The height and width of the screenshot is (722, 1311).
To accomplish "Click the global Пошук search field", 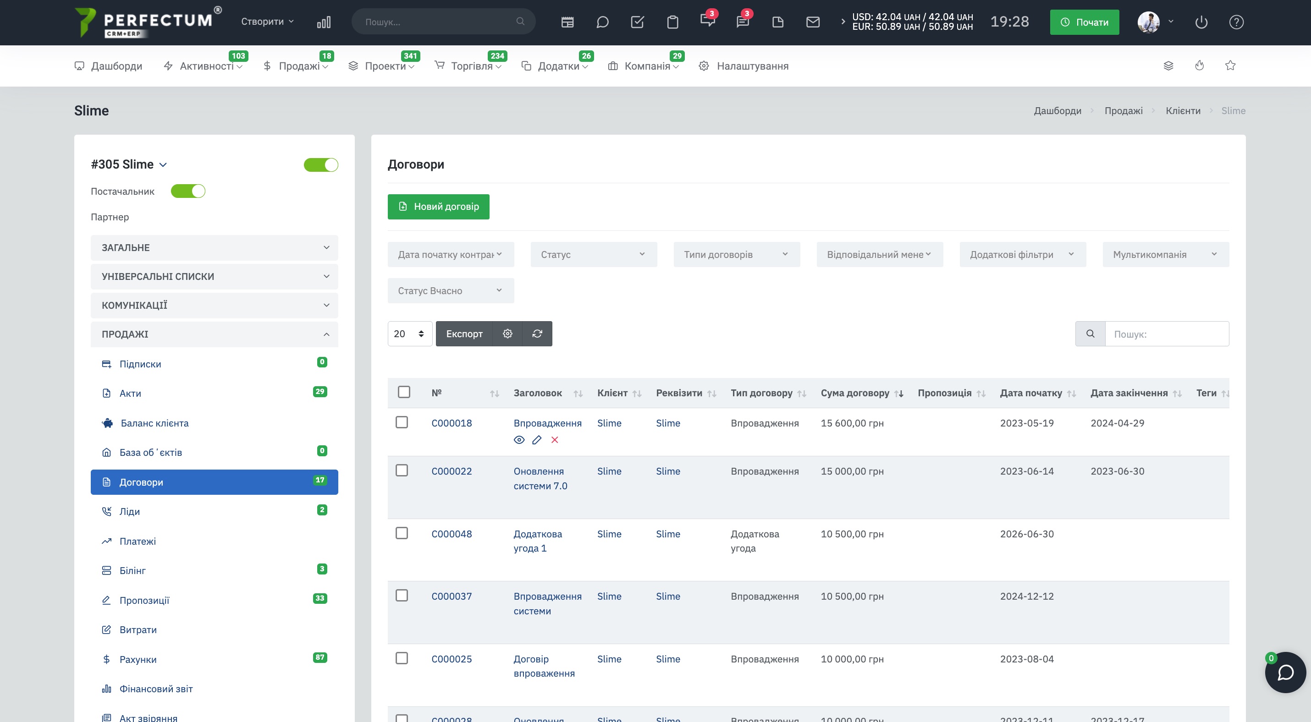I will [x=443, y=22].
